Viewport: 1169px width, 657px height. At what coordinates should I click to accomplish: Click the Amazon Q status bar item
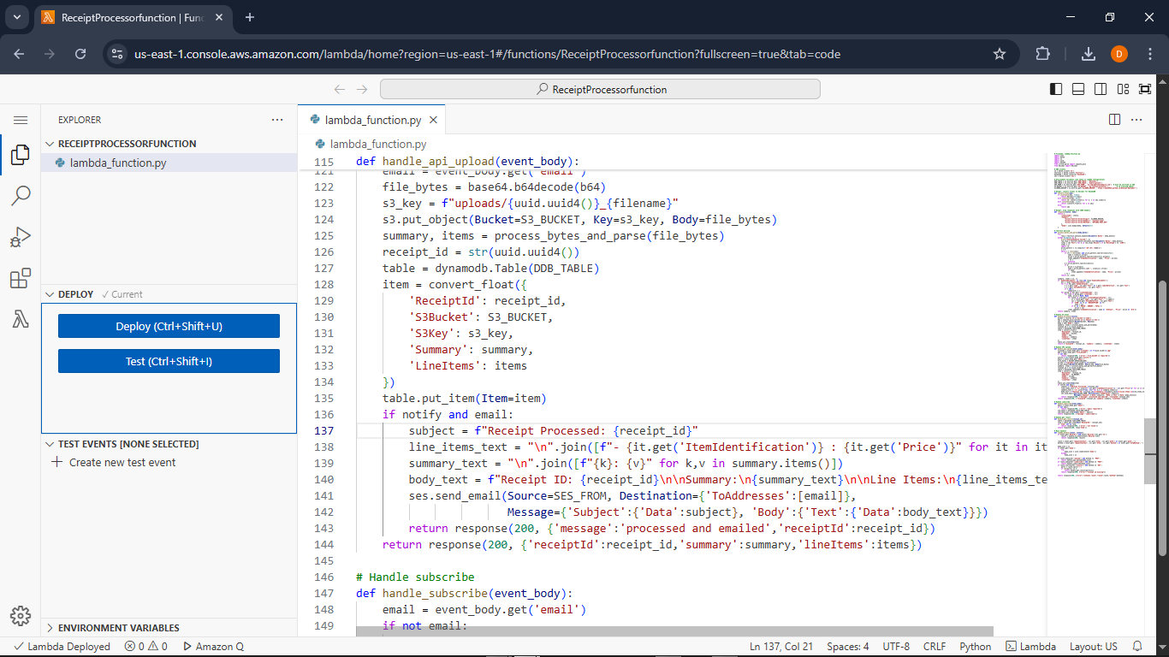(212, 646)
